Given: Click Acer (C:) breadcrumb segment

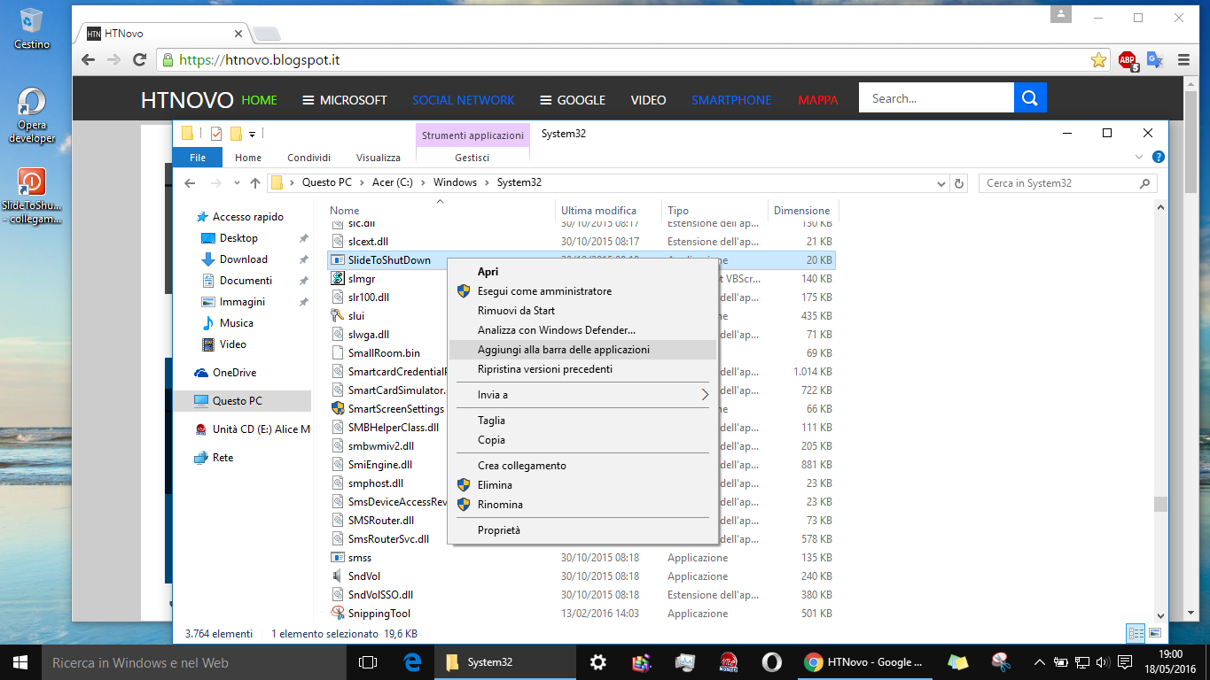Looking at the screenshot, I should pos(393,183).
